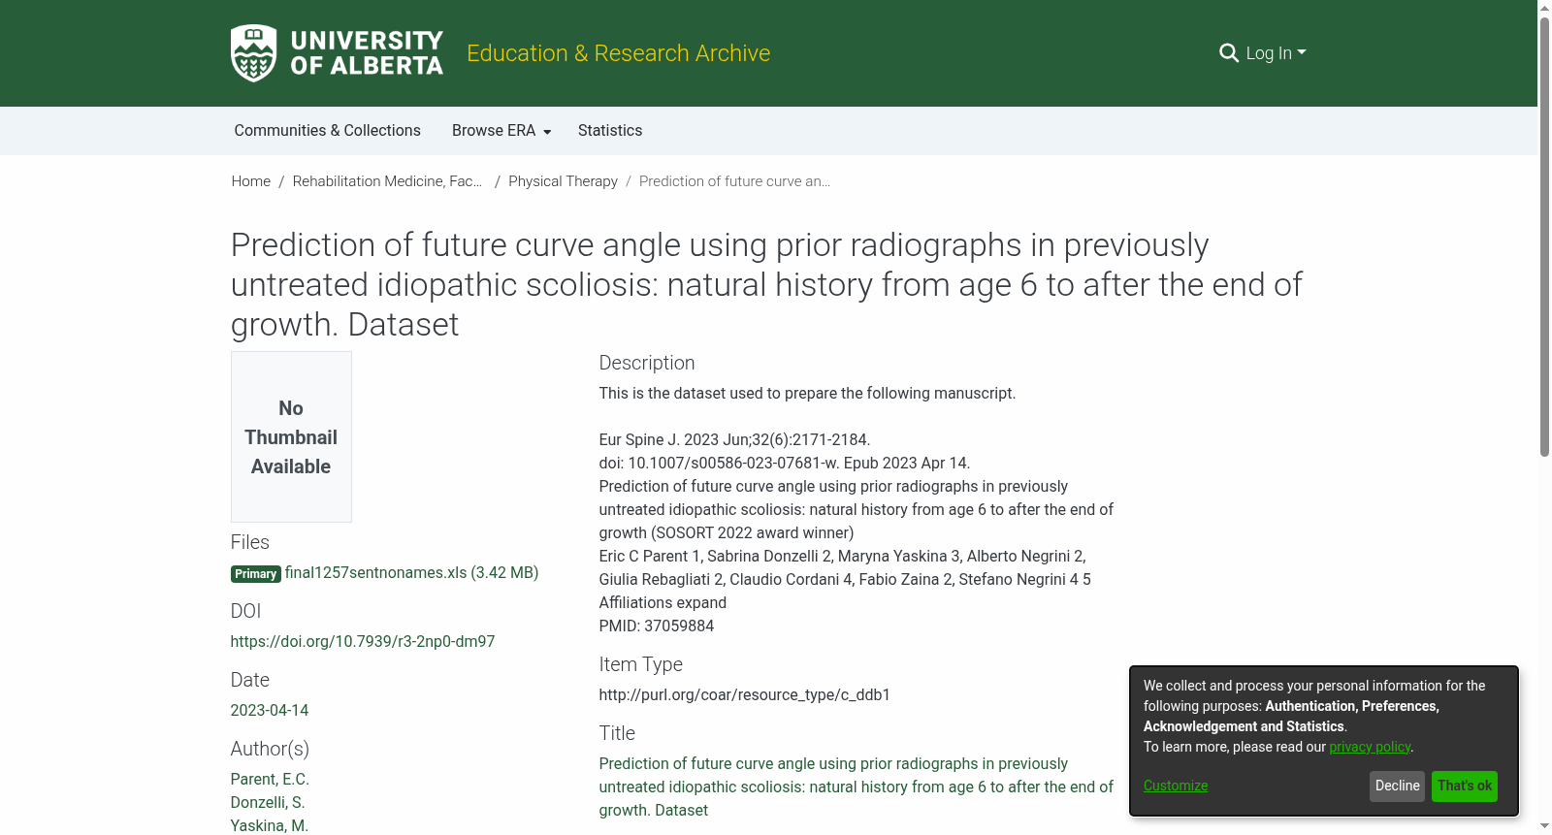Decline the cookie consent
Image resolution: width=1552 pixels, height=835 pixels.
coord(1397,787)
